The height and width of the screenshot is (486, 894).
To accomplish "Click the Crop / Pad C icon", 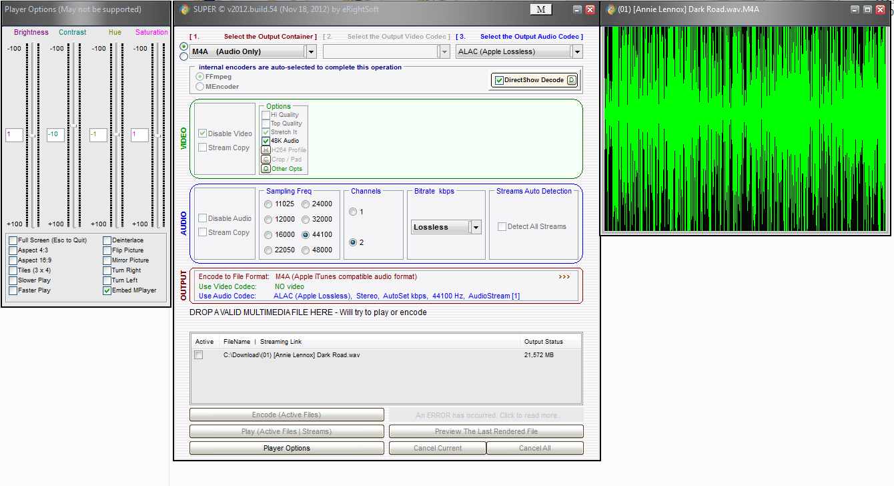I will coord(266,160).
